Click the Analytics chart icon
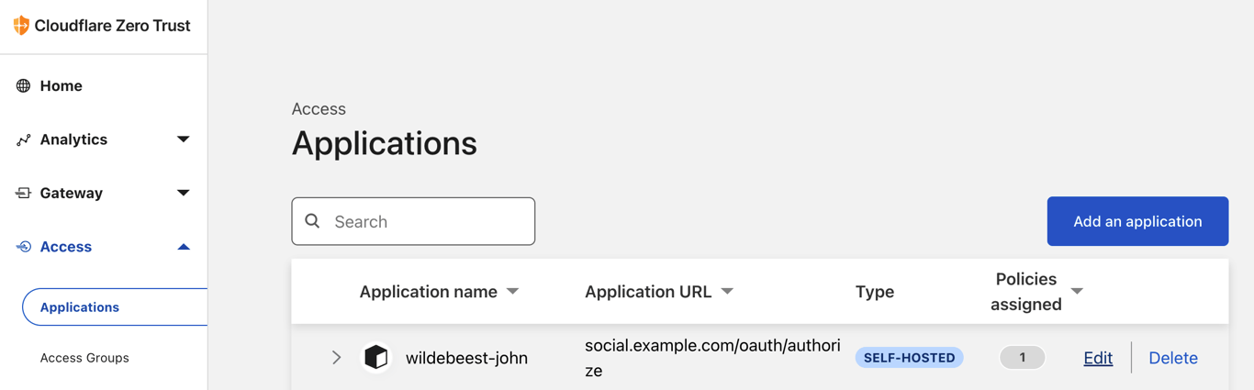Screen dimensions: 1254x390 coord(24,139)
